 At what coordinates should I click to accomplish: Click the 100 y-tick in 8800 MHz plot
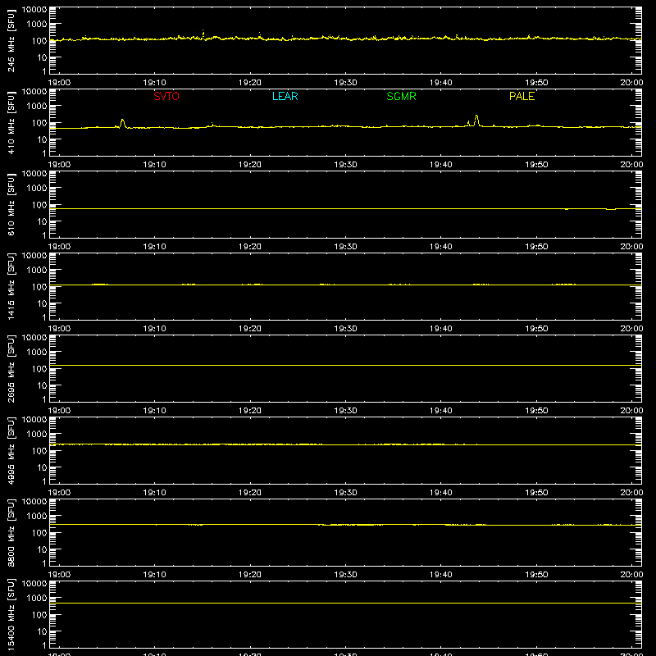(x=39, y=533)
